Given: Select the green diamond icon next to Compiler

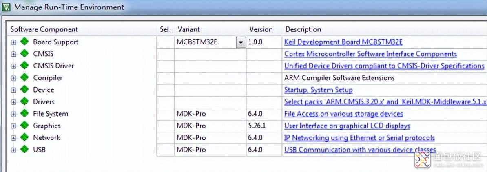Looking at the screenshot, I should (24, 77).
